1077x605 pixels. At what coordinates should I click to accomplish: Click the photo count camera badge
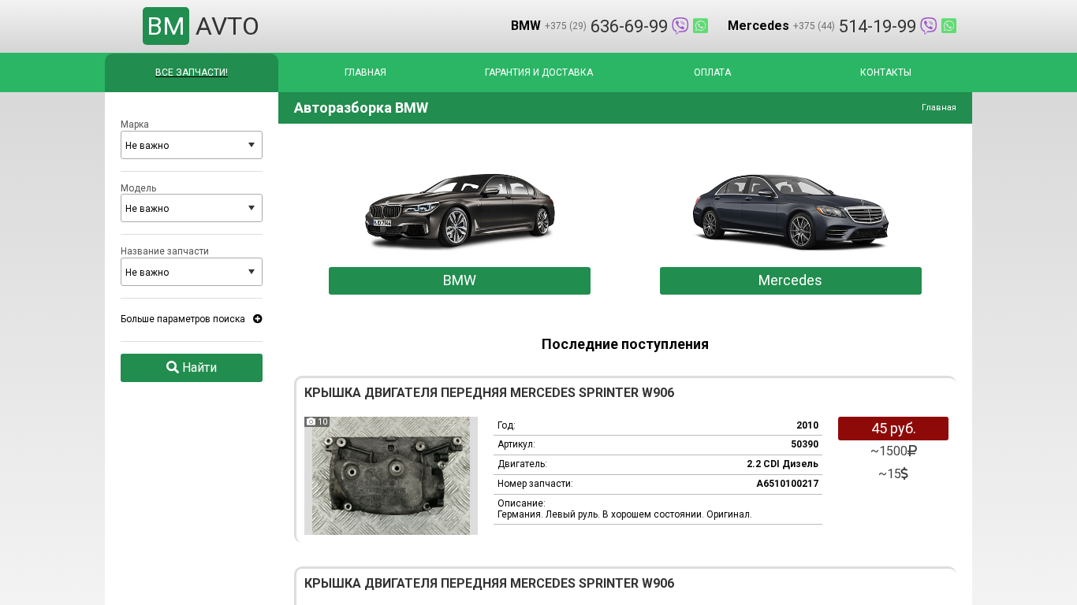[x=317, y=422]
